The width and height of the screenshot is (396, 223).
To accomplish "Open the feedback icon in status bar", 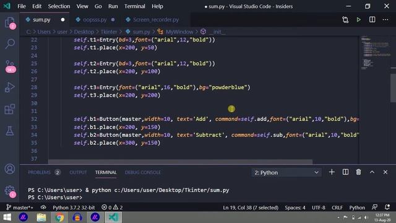I will (x=375, y=208).
